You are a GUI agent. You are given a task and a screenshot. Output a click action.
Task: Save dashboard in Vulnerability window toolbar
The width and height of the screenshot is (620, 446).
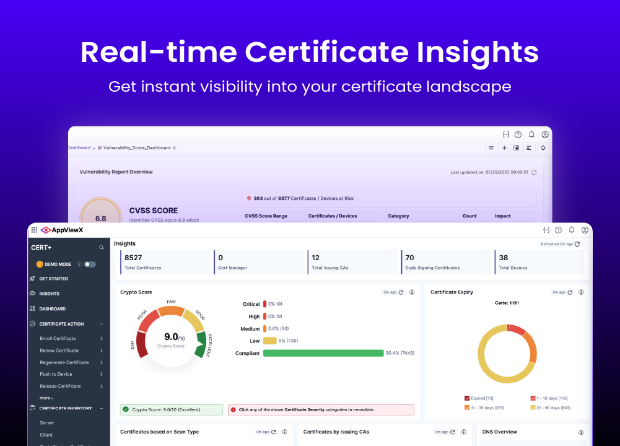(x=516, y=148)
